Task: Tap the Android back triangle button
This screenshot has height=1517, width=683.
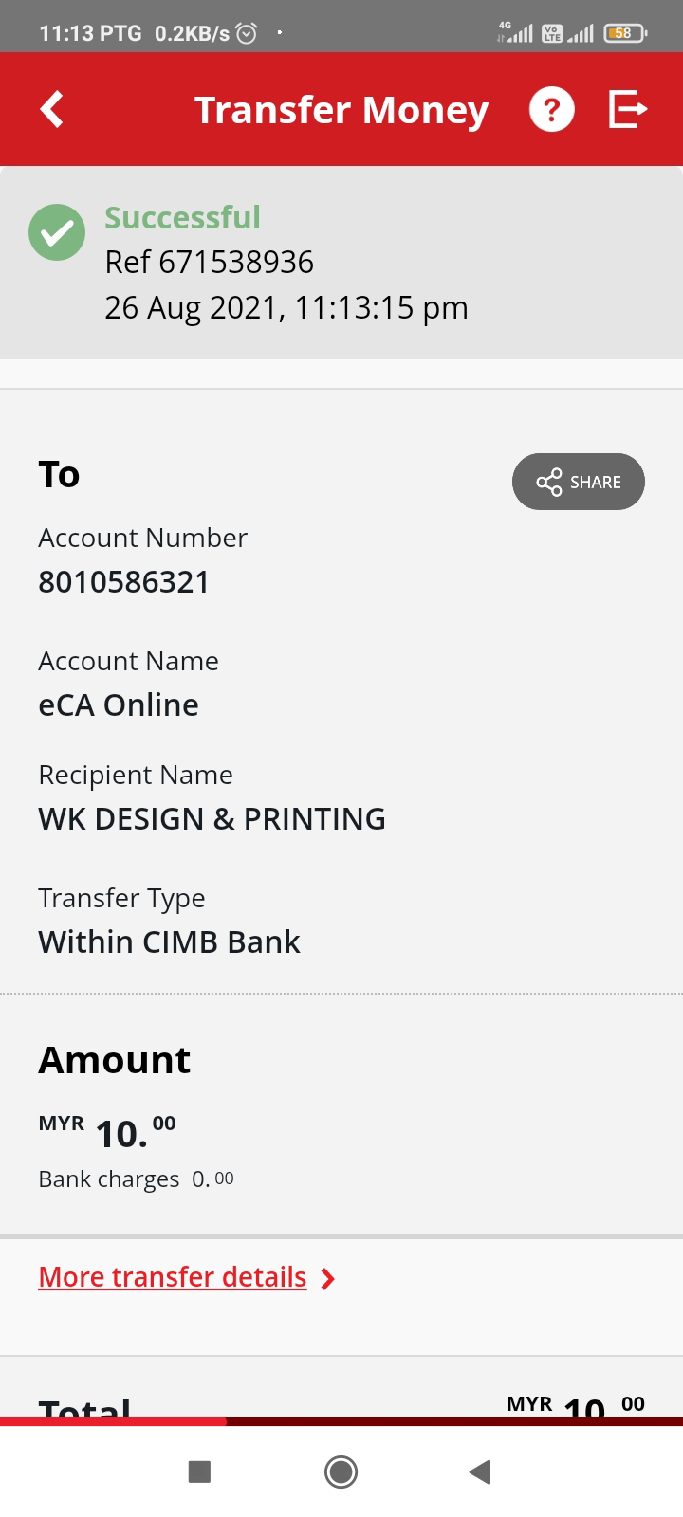Action: pyautogui.click(x=481, y=1471)
